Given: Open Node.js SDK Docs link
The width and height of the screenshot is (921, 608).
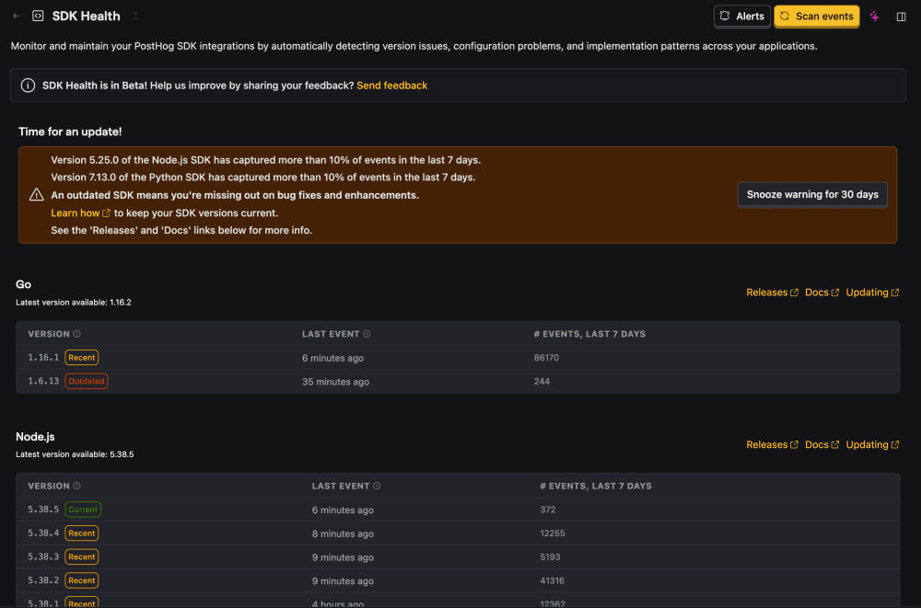Looking at the screenshot, I should pos(822,444).
